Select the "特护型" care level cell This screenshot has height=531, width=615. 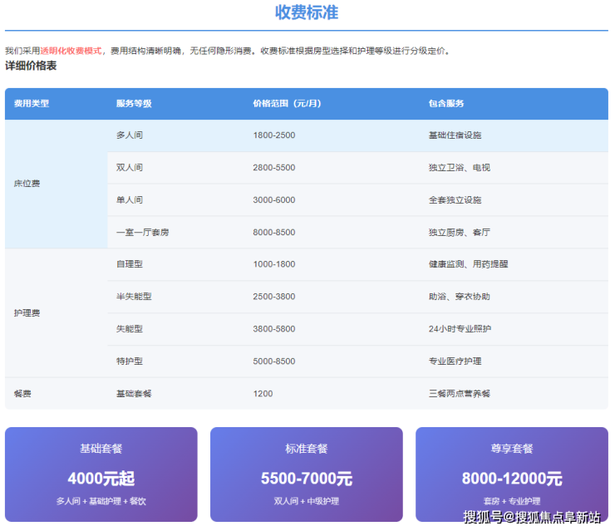(x=130, y=361)
